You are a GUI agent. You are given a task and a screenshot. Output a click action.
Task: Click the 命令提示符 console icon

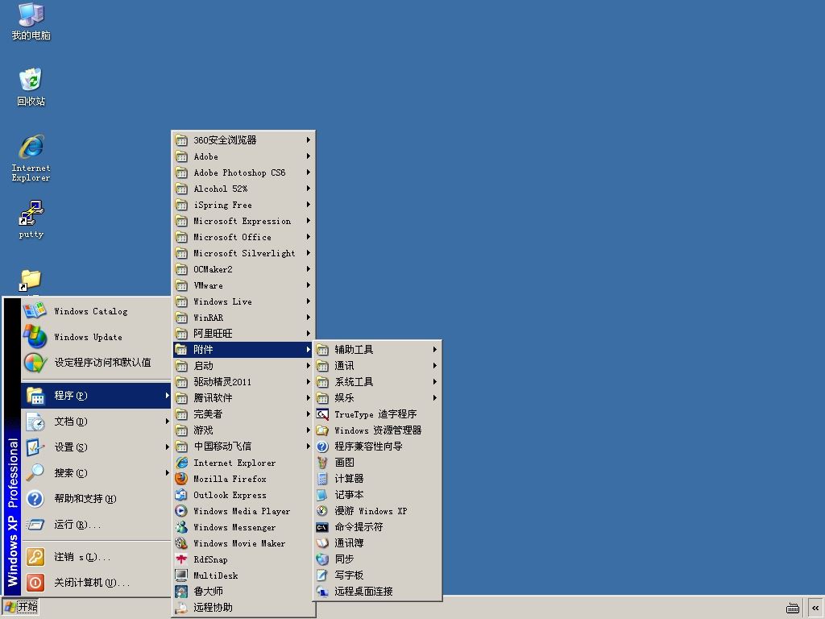[x=322, y=527]
